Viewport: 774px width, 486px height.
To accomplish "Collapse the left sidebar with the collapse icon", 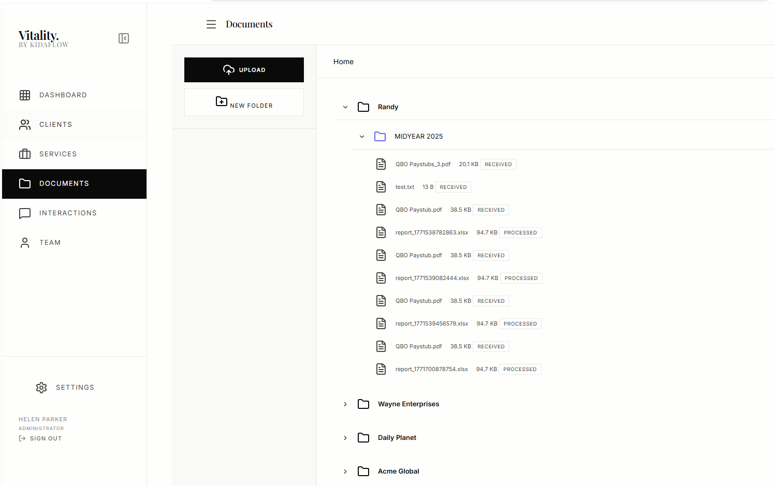I will tap(124, 38).
